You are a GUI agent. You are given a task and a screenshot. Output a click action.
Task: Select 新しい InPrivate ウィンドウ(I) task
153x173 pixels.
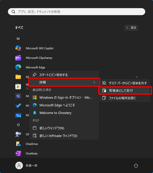click(64, 136)
